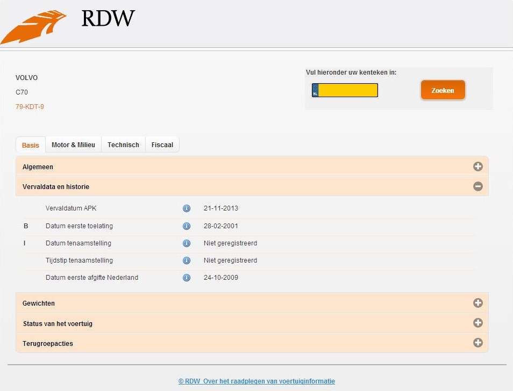Click info icon next to Vervaldatum APK
Screen dimensions: 513x391
[187, 208]
